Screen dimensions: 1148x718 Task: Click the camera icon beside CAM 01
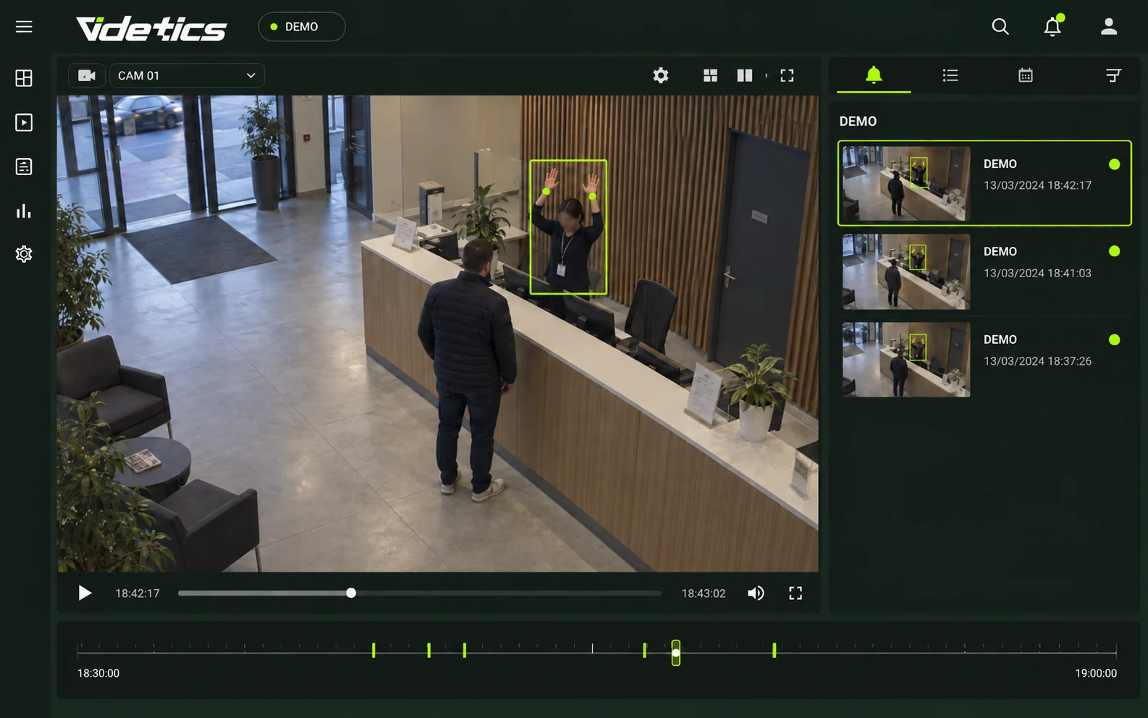click(x=87, y=75)
